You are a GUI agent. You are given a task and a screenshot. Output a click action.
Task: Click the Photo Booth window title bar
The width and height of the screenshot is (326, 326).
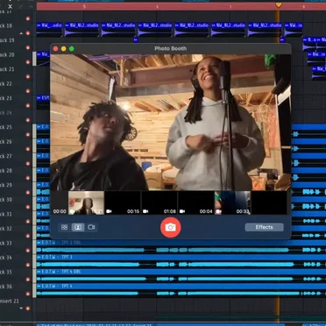171,48
